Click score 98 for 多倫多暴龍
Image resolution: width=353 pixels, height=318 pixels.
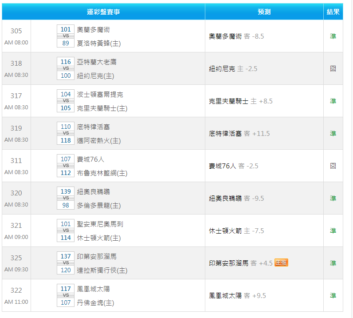coord(66,206)
